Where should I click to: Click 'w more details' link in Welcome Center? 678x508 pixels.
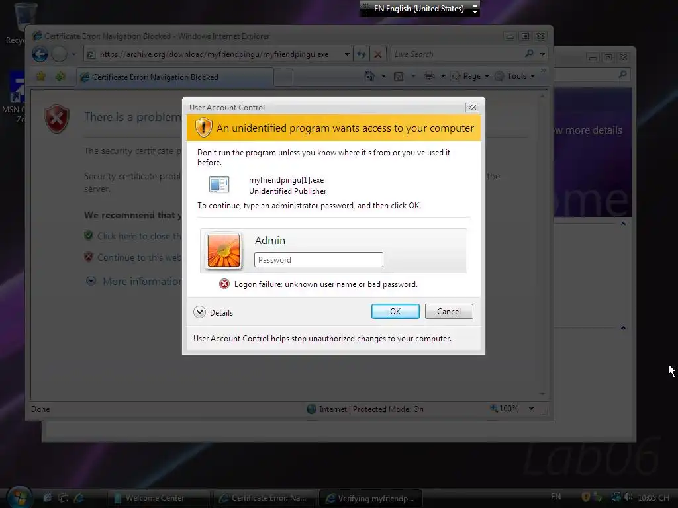[588, 130]
